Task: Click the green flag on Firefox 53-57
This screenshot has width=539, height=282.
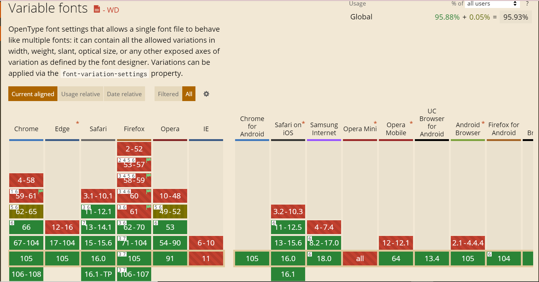Action: tap(149, 160)
